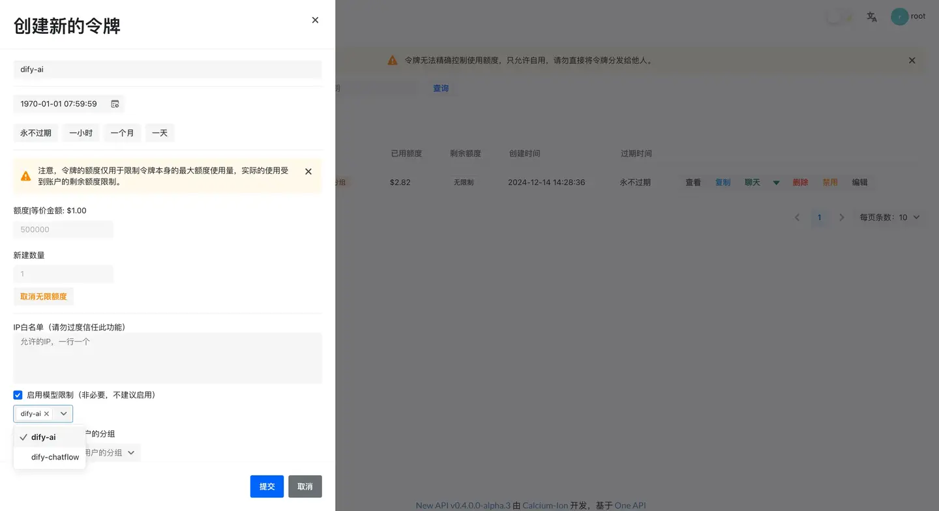Click the 提交 submit button

pyautogui.click(x=267, y=486)
